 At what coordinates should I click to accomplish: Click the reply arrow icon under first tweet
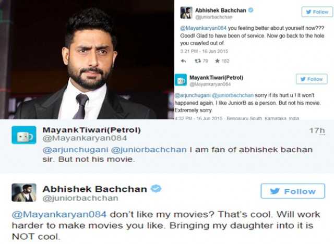point(183,61)
